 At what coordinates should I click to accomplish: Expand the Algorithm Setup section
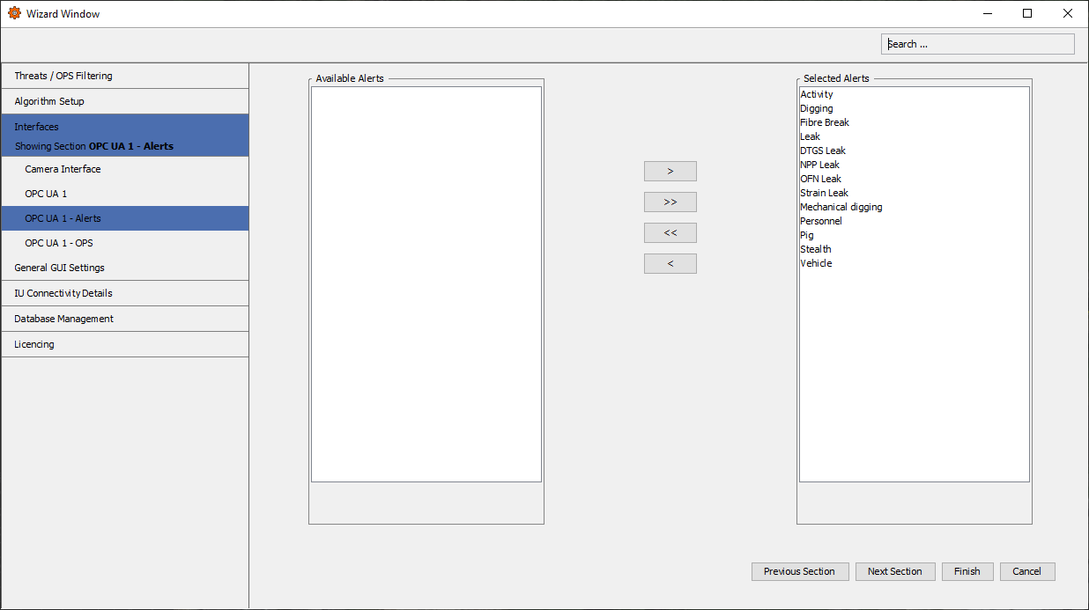pos(49,101)
